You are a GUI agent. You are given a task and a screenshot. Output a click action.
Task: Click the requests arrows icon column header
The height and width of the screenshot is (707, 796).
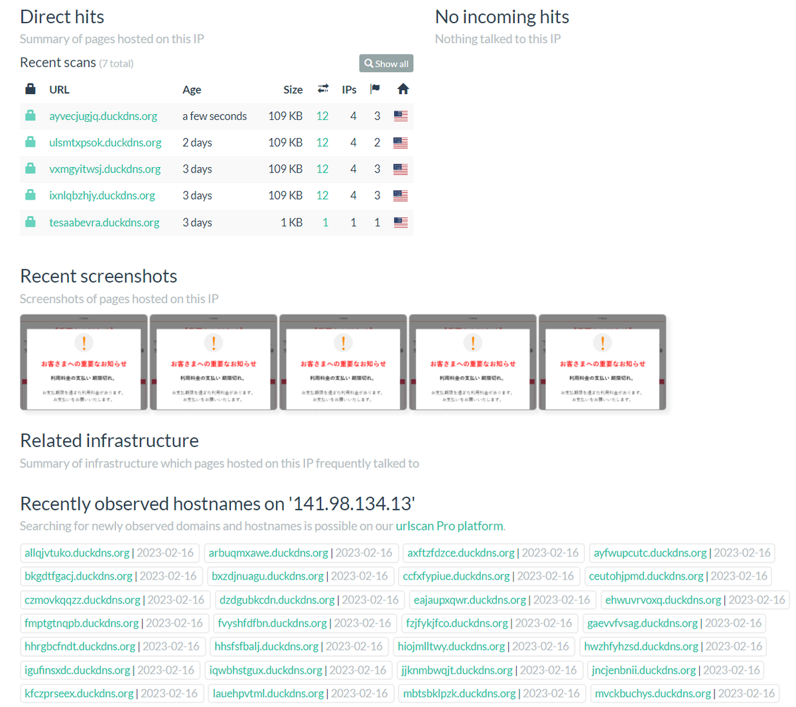pos(323,89)
